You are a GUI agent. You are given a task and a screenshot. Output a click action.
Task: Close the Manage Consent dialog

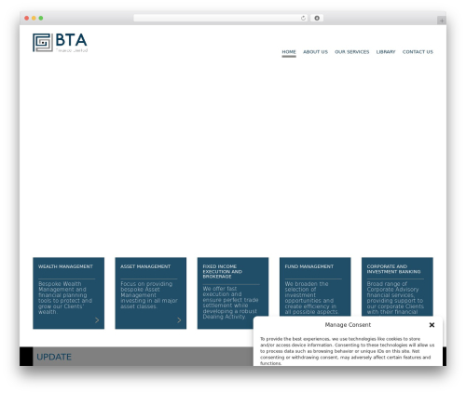pos(432,325)
